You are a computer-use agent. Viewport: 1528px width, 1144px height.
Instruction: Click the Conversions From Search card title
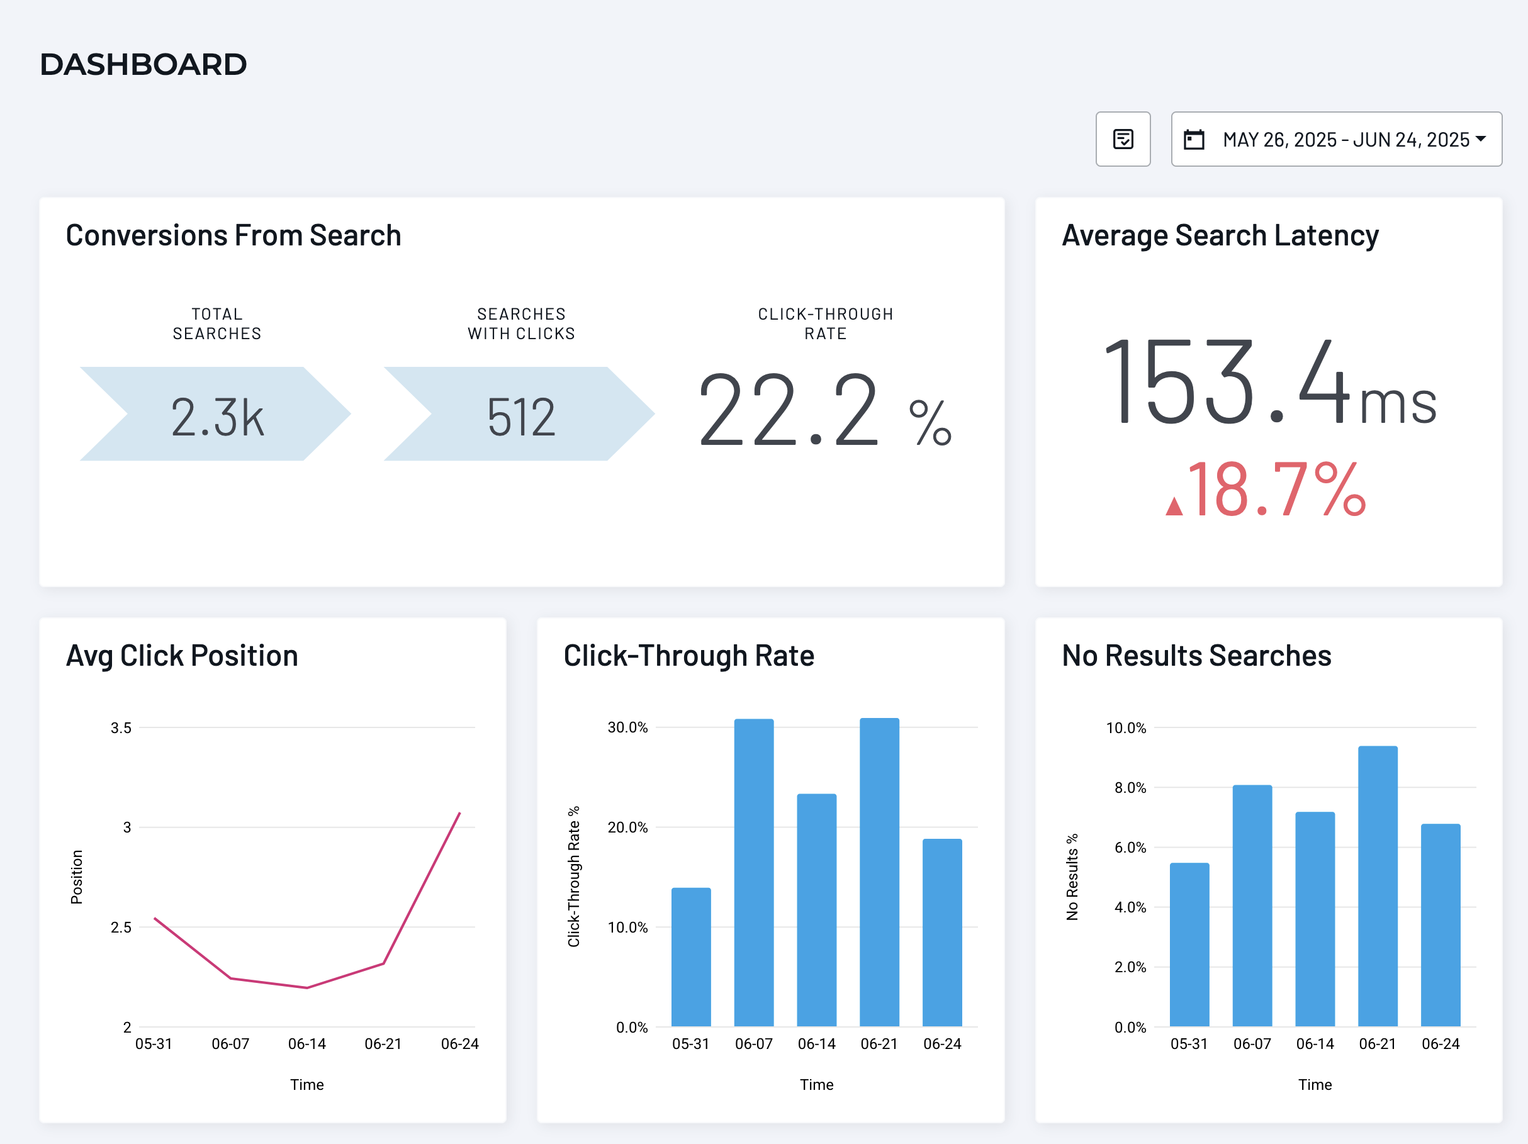click(x=233, y=235)
